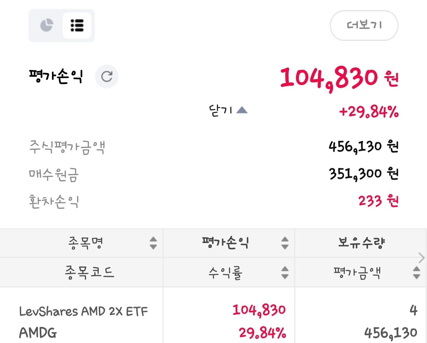
Task: Click the AMDG ticker code
Action: (38, 333)
